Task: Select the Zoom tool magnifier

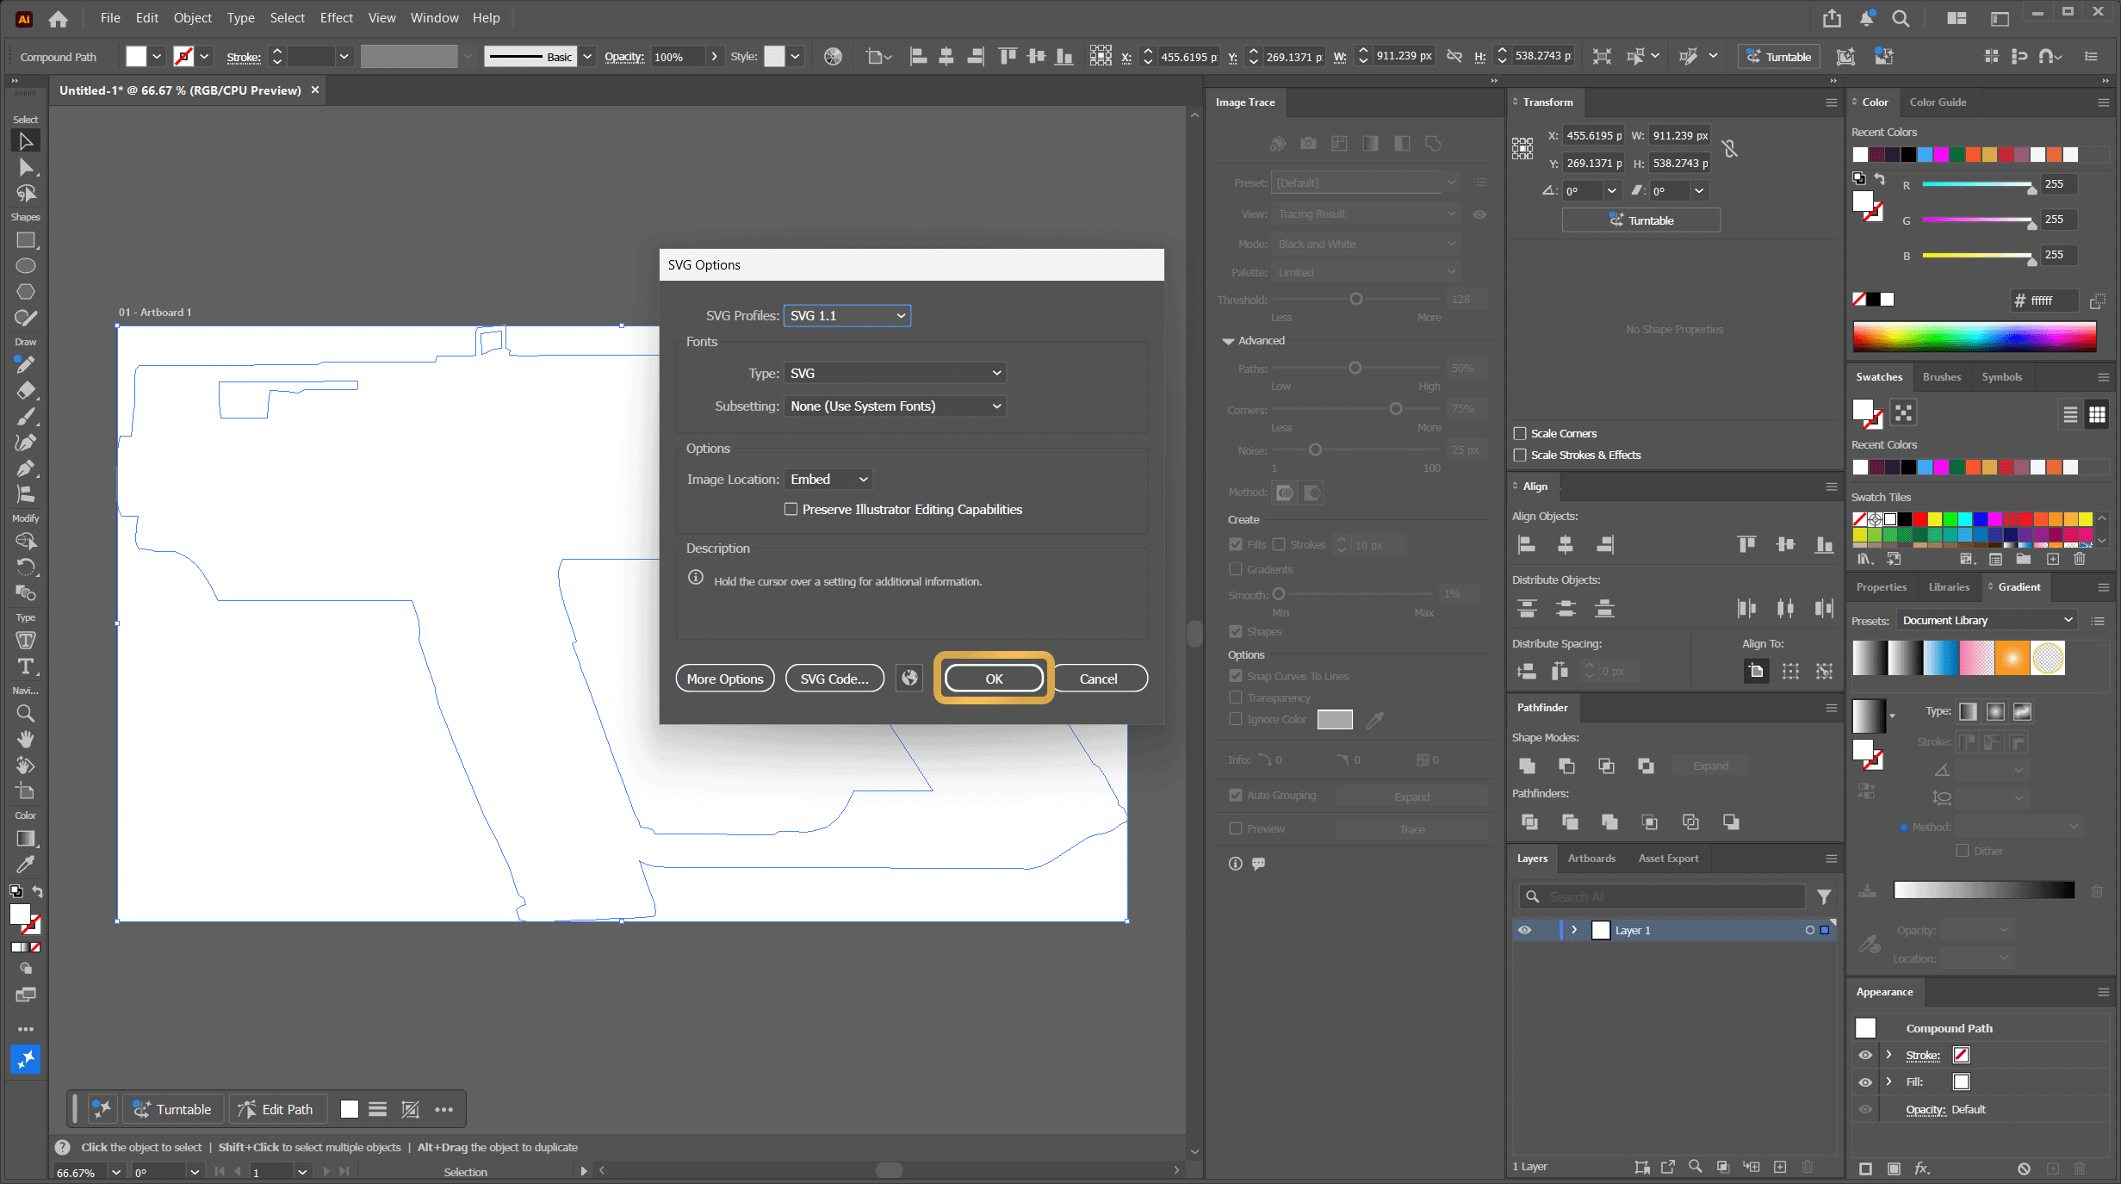Action: pos(26,714)
